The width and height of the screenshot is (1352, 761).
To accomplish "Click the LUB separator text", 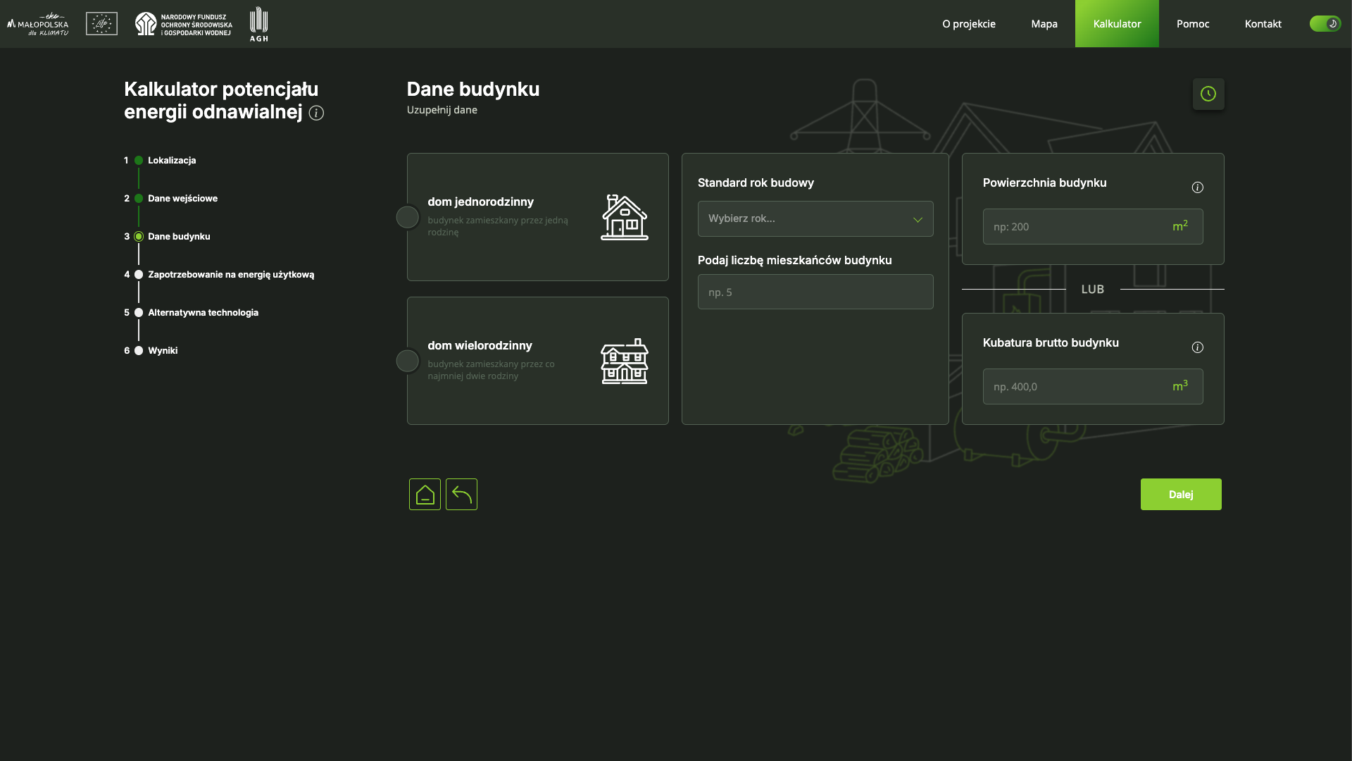I will pyautogui.click(x=1093, y=290).
